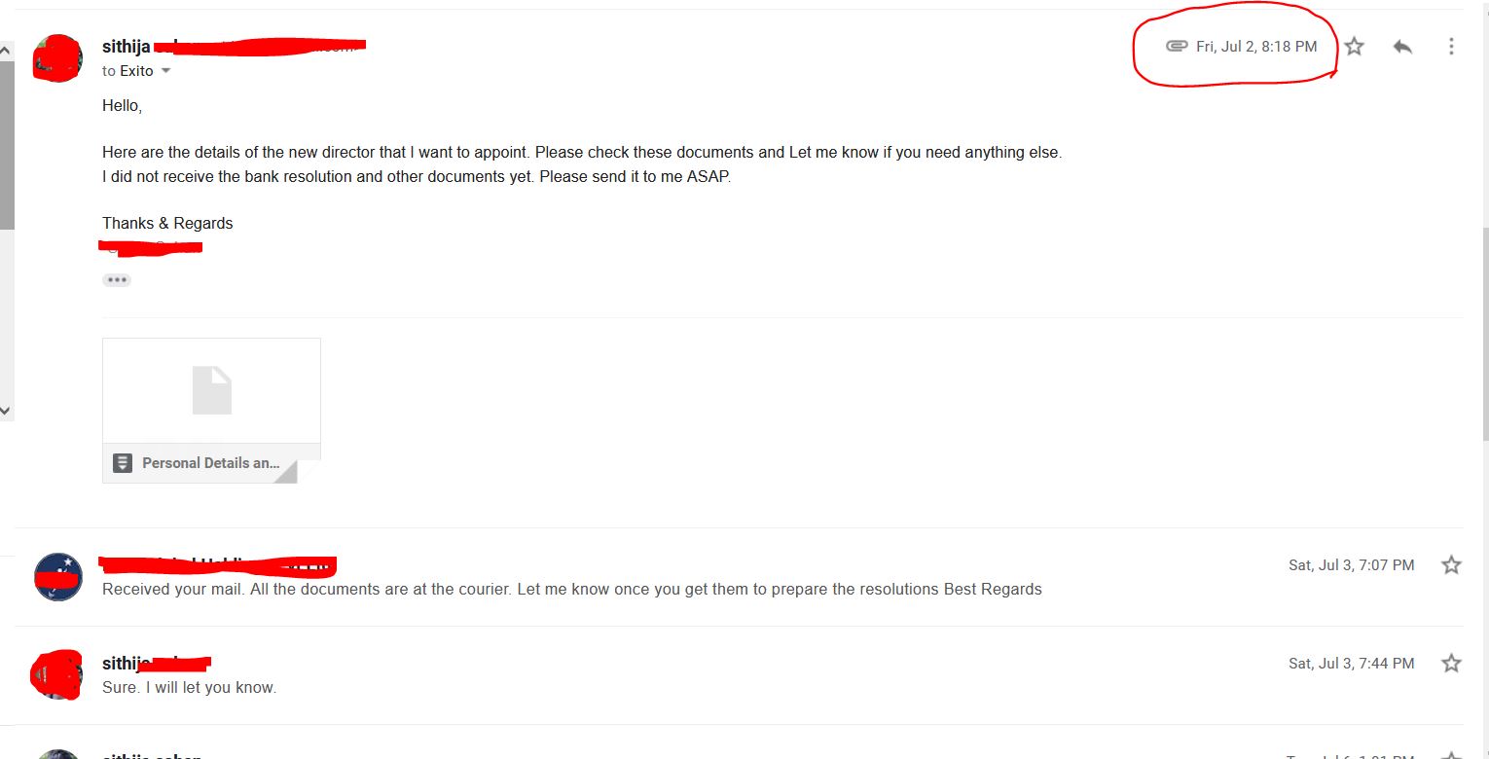Open the Personal Details attachment thumbnail
The width and height of the screenshot is (1489, 759).
click(211, 410)
